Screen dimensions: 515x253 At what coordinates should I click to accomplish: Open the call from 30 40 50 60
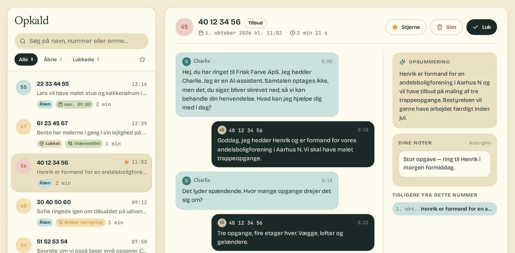[81, 213]
